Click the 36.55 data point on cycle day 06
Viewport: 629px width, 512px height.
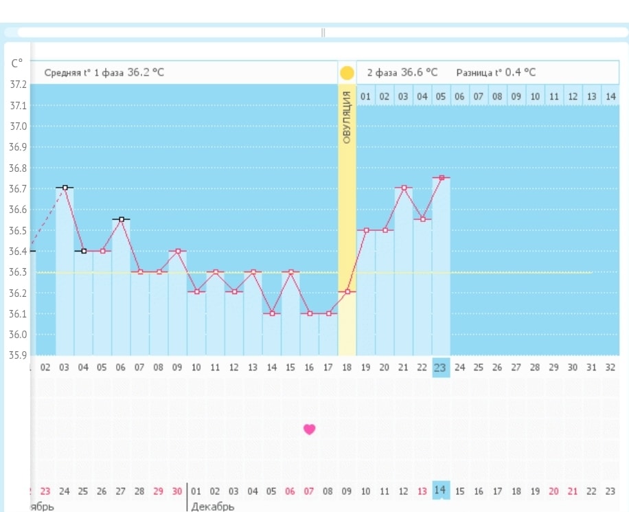(x=122, y=219)
